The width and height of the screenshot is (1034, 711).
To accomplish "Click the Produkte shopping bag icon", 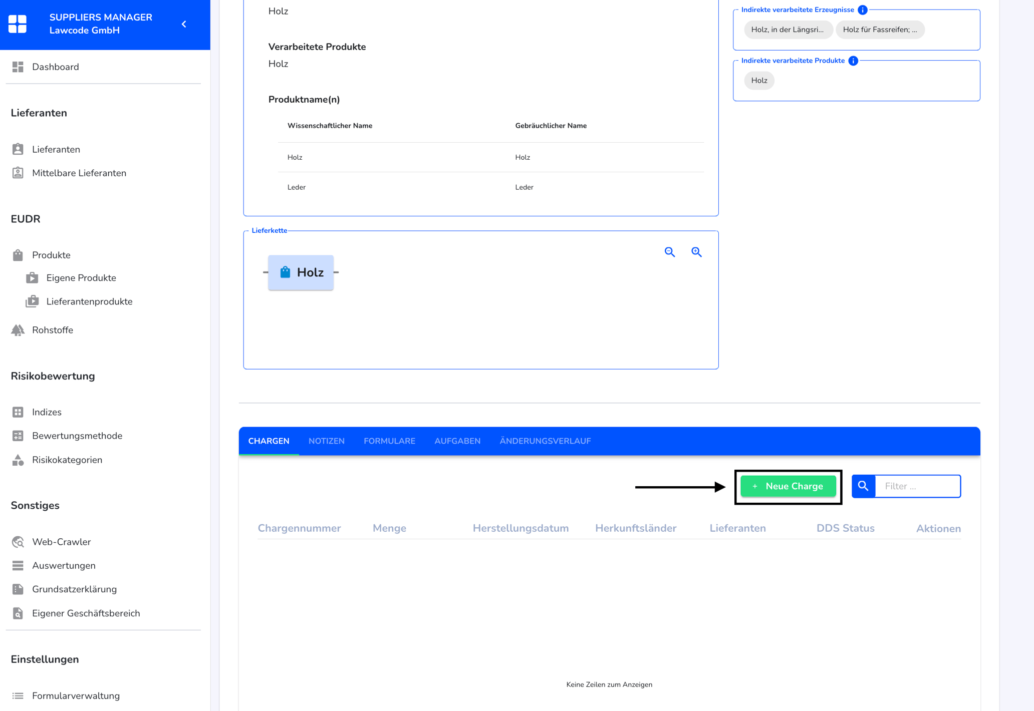I will click(x=18, y=255).
